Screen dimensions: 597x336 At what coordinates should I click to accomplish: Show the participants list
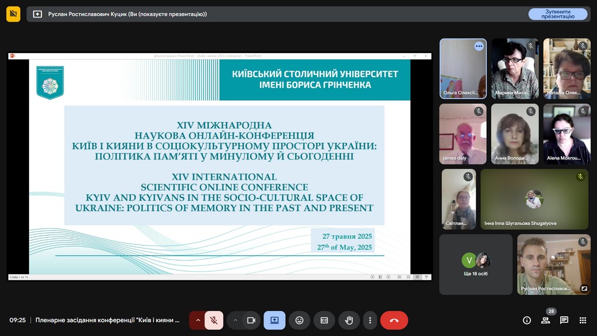coord(545,320)
